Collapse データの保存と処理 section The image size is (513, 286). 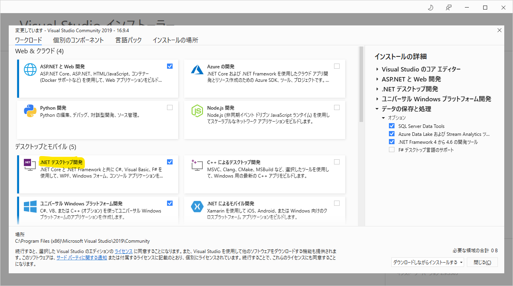point(377,109)
